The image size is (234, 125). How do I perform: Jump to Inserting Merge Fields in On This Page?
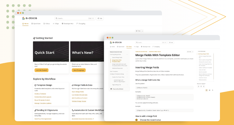coord(203,54)
